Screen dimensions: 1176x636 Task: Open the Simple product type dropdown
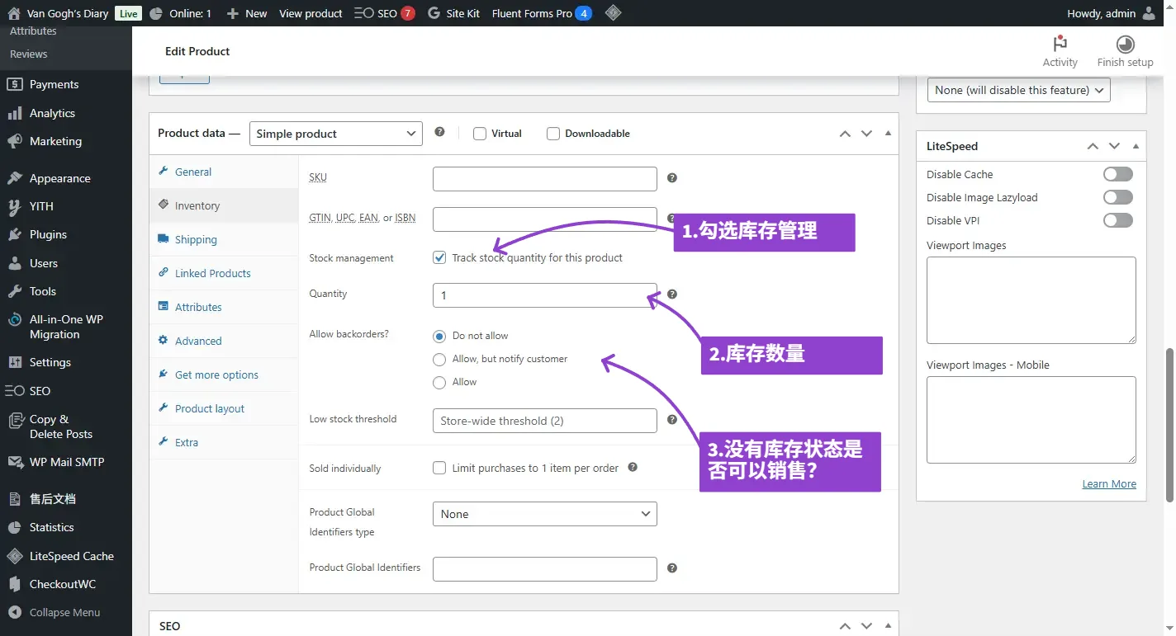pos(336,134)
